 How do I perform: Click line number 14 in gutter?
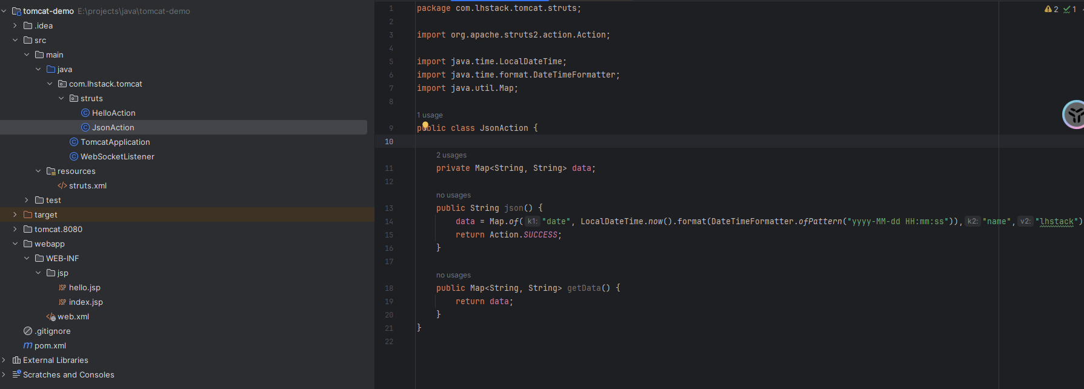click(x=389, y=222)
